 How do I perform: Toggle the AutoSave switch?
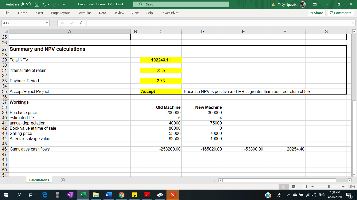(x=26, y=4)
